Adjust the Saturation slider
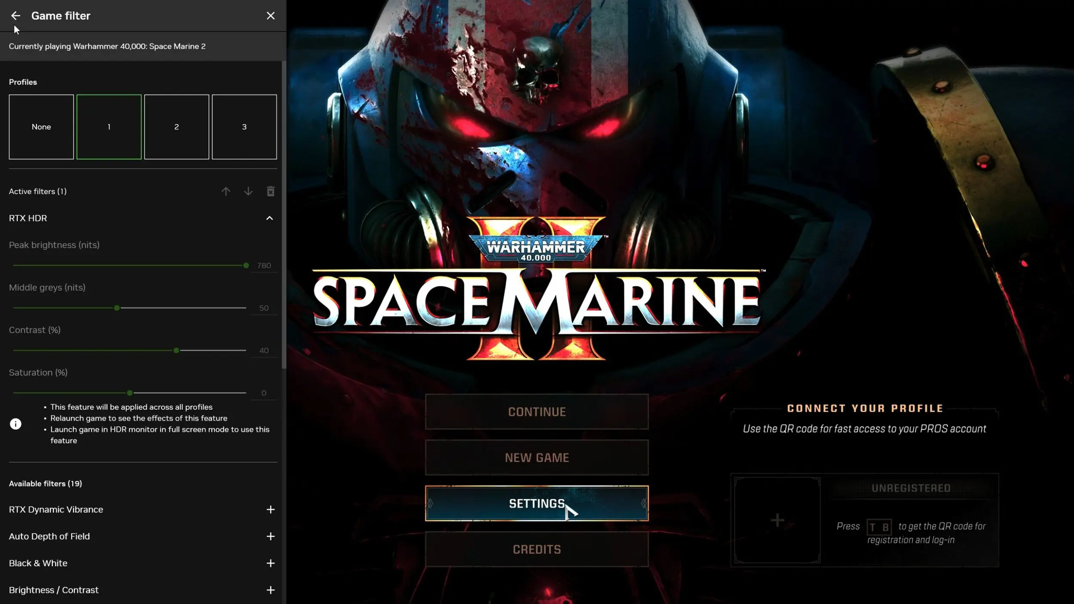Screen dimensions: 1074x604 130,393
